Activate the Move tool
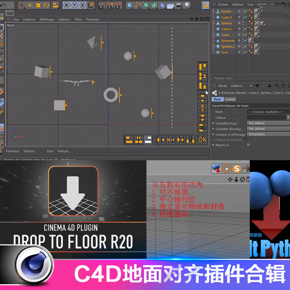 pos(30,5)
